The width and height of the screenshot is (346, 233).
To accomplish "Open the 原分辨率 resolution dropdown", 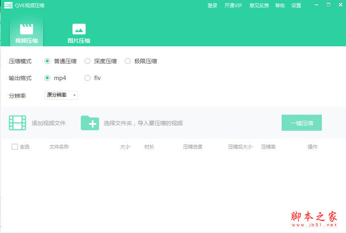I will point(59,95).
